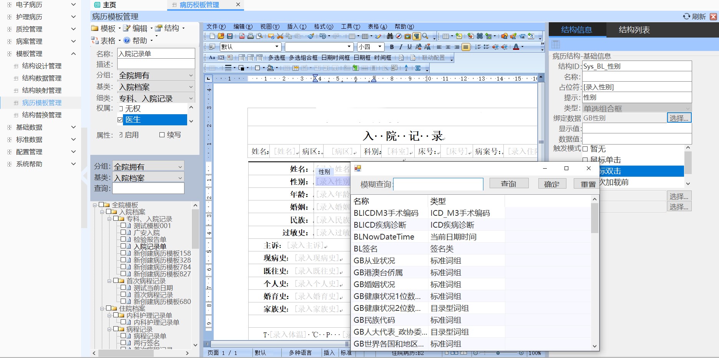
Task: Check the 检验报告单 tree checkbox
Action: tap(123, 239)
